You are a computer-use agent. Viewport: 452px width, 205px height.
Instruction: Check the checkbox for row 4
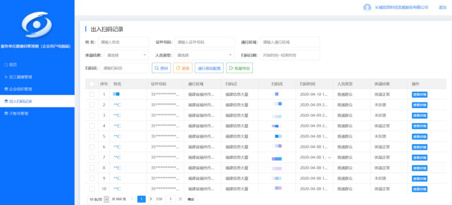click(x=92, y=126)
